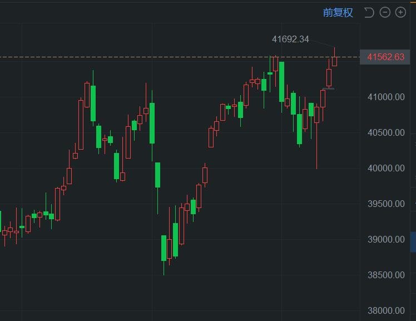Image resolution: width=416 pixels, height=321 pixels.
Task: Select the 40000.00 level on price axis
Action: (x=385, y=168)
